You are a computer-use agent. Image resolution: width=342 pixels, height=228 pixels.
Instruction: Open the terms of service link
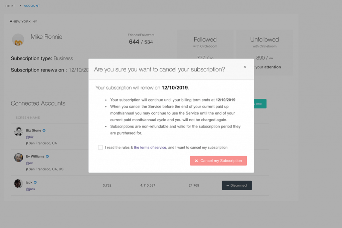tap(150, 148)
